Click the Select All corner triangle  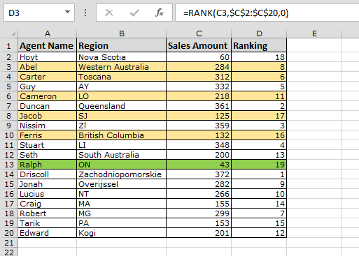click(x=13, y=33)
